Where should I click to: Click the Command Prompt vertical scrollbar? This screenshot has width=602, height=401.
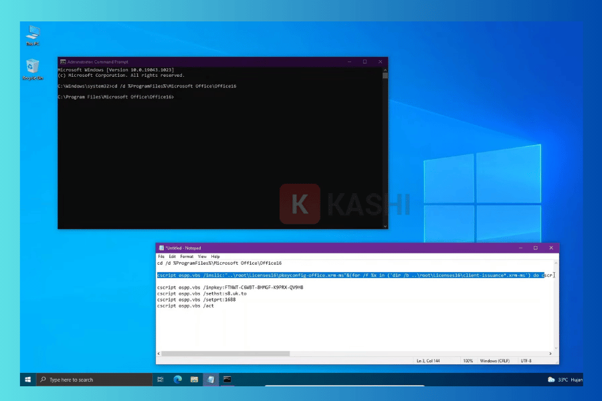tap(385, 147)
